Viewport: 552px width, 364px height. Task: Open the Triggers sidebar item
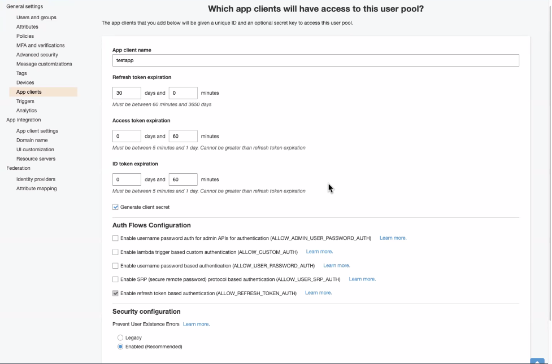coord(25,101)
